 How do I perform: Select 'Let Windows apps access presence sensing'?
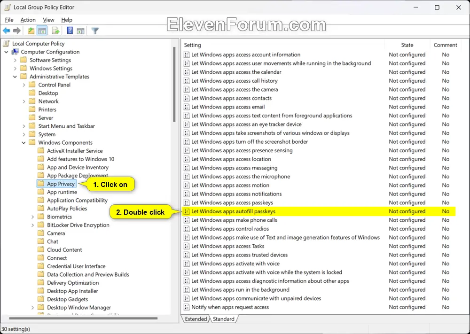point(242,150)
